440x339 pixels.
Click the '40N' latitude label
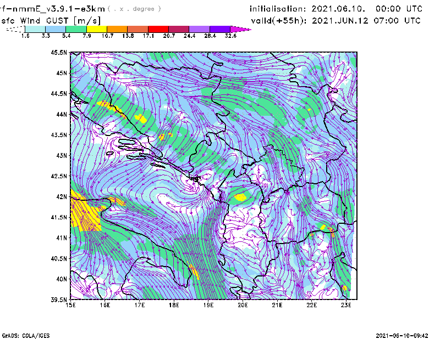pyautogui.click(x=62, y=279)
